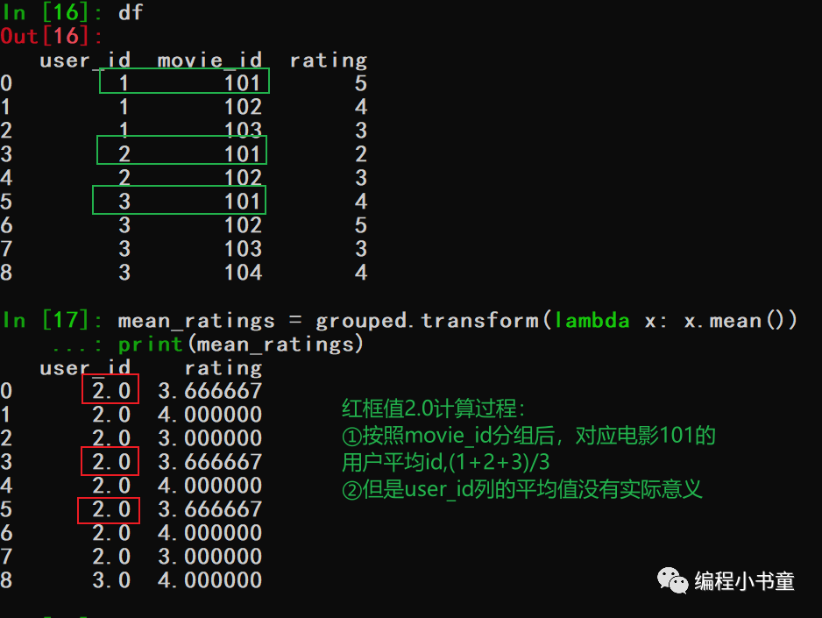The width and height of the screenshot is (822, 618).
Task: Click rating 5 in df row 0
Action: tap(361, 82)
